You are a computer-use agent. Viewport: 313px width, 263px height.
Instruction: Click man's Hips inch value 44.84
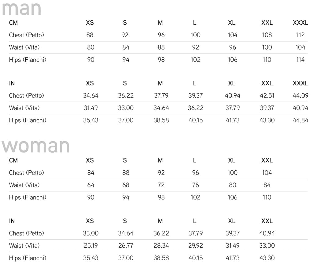(x=300, y=120)
